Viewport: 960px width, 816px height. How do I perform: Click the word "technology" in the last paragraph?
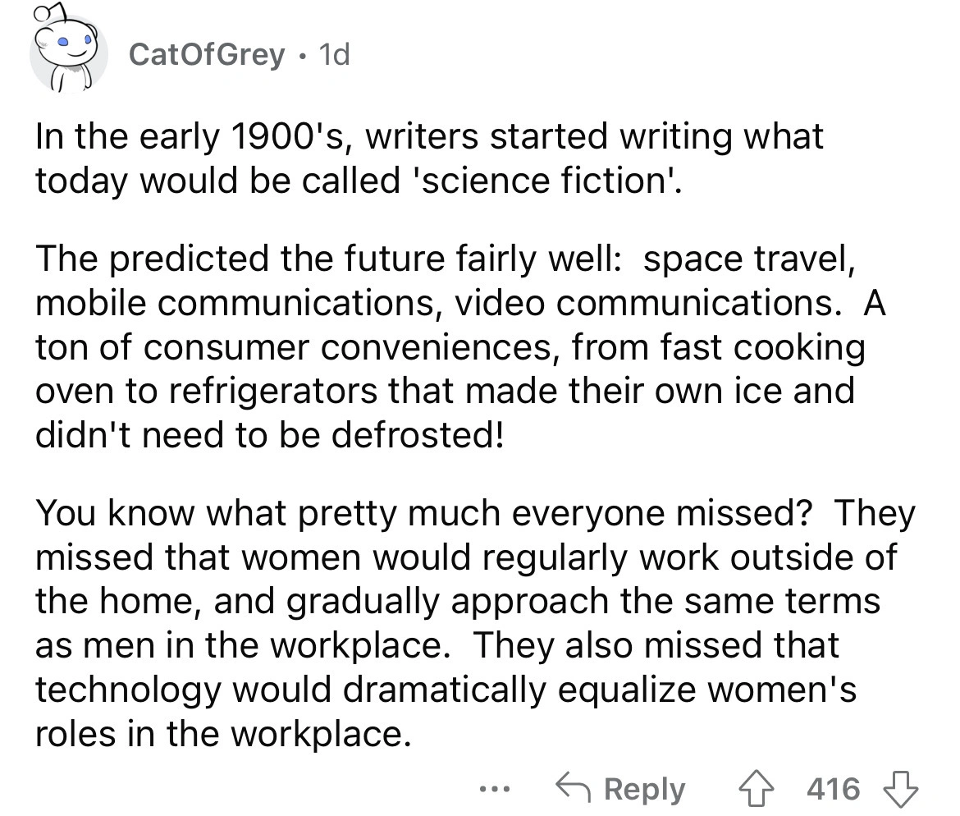pyautogui.click(x=126, y=690)
